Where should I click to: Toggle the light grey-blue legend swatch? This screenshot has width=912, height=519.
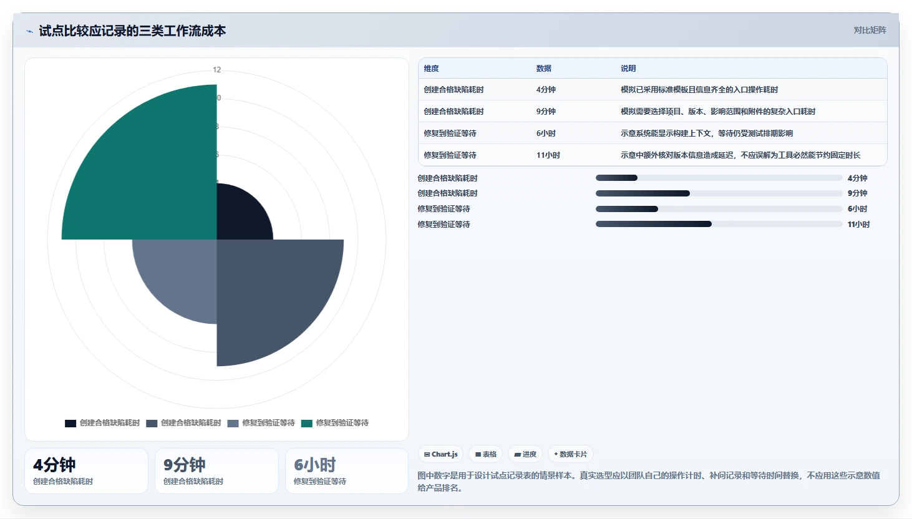(x=233, y=423)
